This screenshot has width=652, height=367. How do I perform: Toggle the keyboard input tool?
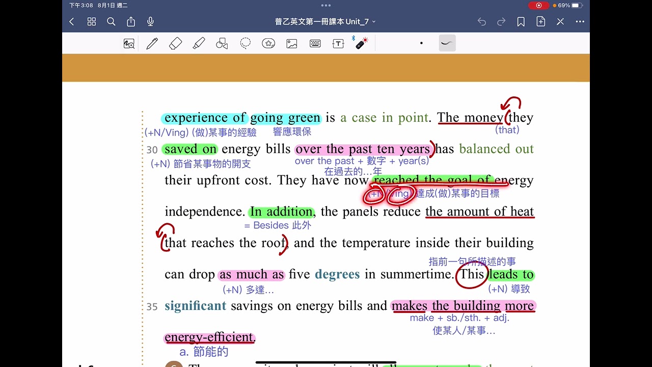pyautogui.click(x=315, y=43)
